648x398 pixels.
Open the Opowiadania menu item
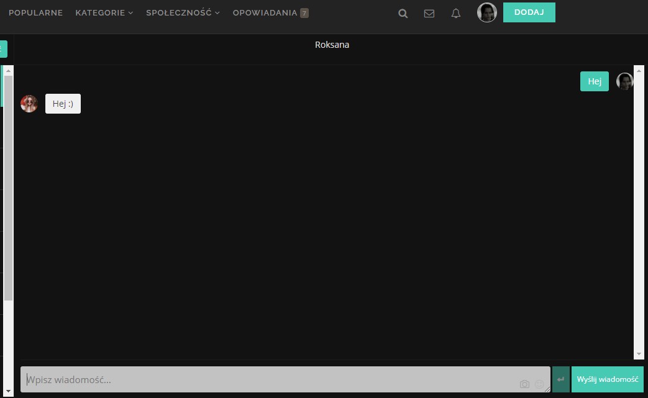[x=265, y=13]
